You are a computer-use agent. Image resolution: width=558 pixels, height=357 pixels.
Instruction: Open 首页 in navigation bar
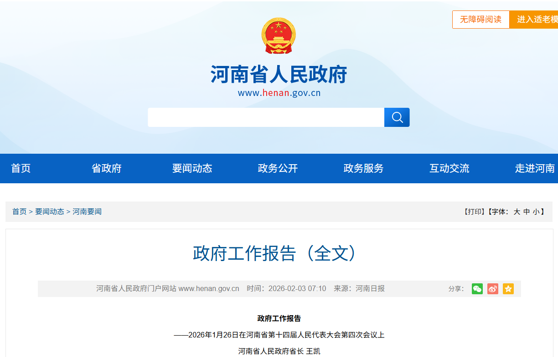click(x=21, y=168)
